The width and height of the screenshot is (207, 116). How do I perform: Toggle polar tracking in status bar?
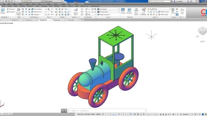119,114
